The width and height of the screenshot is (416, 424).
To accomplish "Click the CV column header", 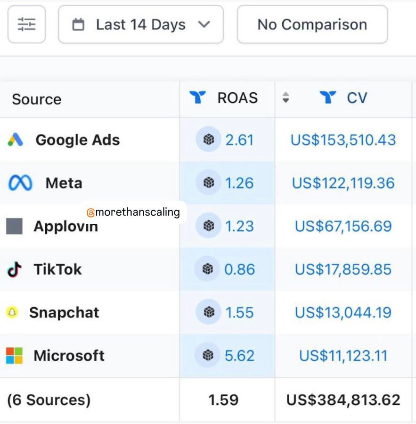I will tap(357, 98).
